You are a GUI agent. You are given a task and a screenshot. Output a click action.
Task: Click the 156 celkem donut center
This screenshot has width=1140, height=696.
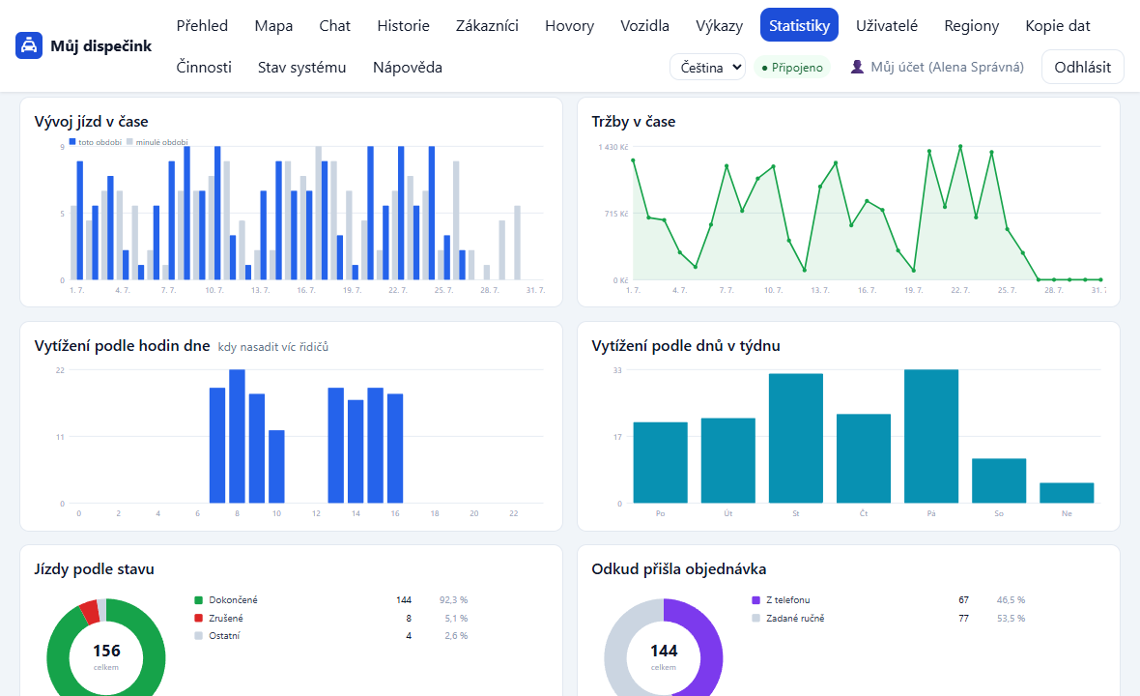(106, 656)
